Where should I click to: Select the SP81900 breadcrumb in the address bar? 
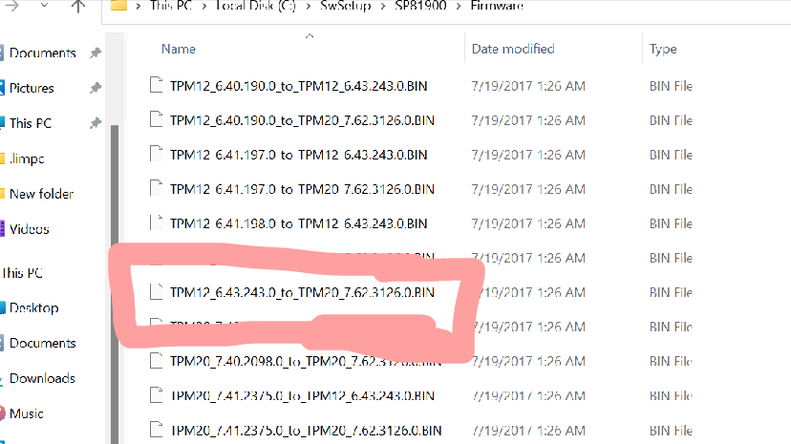coord(420,6)
